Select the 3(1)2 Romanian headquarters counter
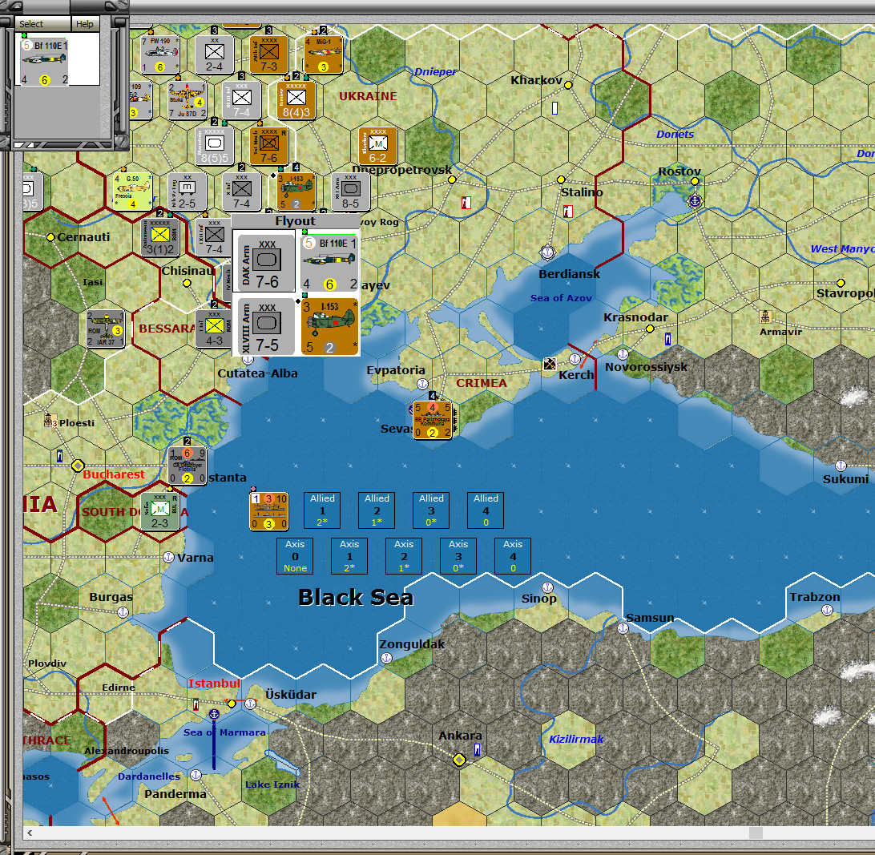The width and height of the screenshot is (875, 855). click(x=159, y=237)
